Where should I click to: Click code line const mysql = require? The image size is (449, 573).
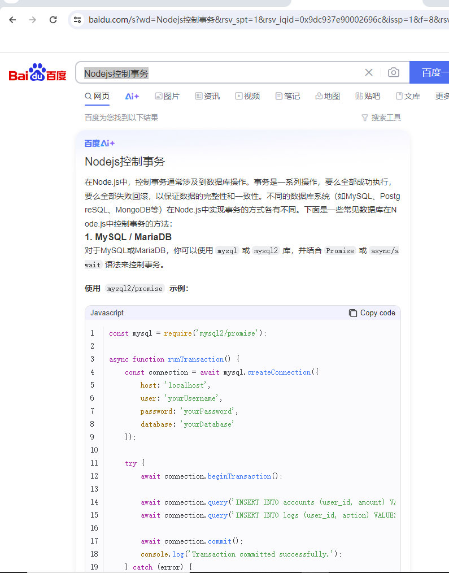pyautogui.click(x=188, y=333)
